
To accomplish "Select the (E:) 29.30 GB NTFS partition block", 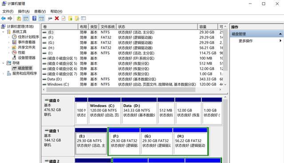I will (x=91, y=141).
